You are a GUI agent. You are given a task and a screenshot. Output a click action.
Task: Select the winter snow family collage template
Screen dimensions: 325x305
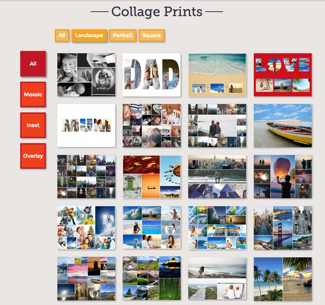point(86,228)
